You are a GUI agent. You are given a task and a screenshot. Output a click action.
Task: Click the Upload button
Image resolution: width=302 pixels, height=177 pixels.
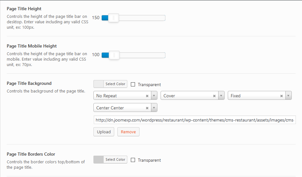click(x=104, y=132)
